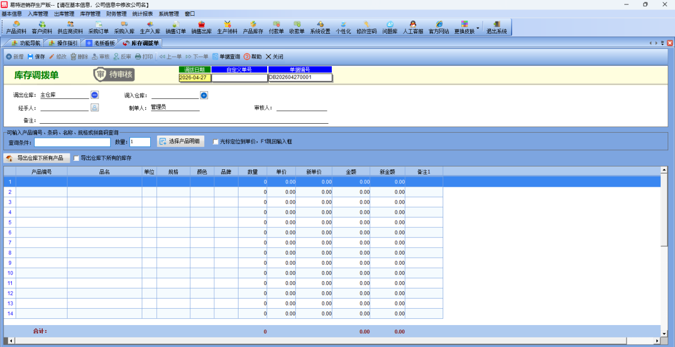Save the transfer order with 保存
675x347 pixels.
36,57
